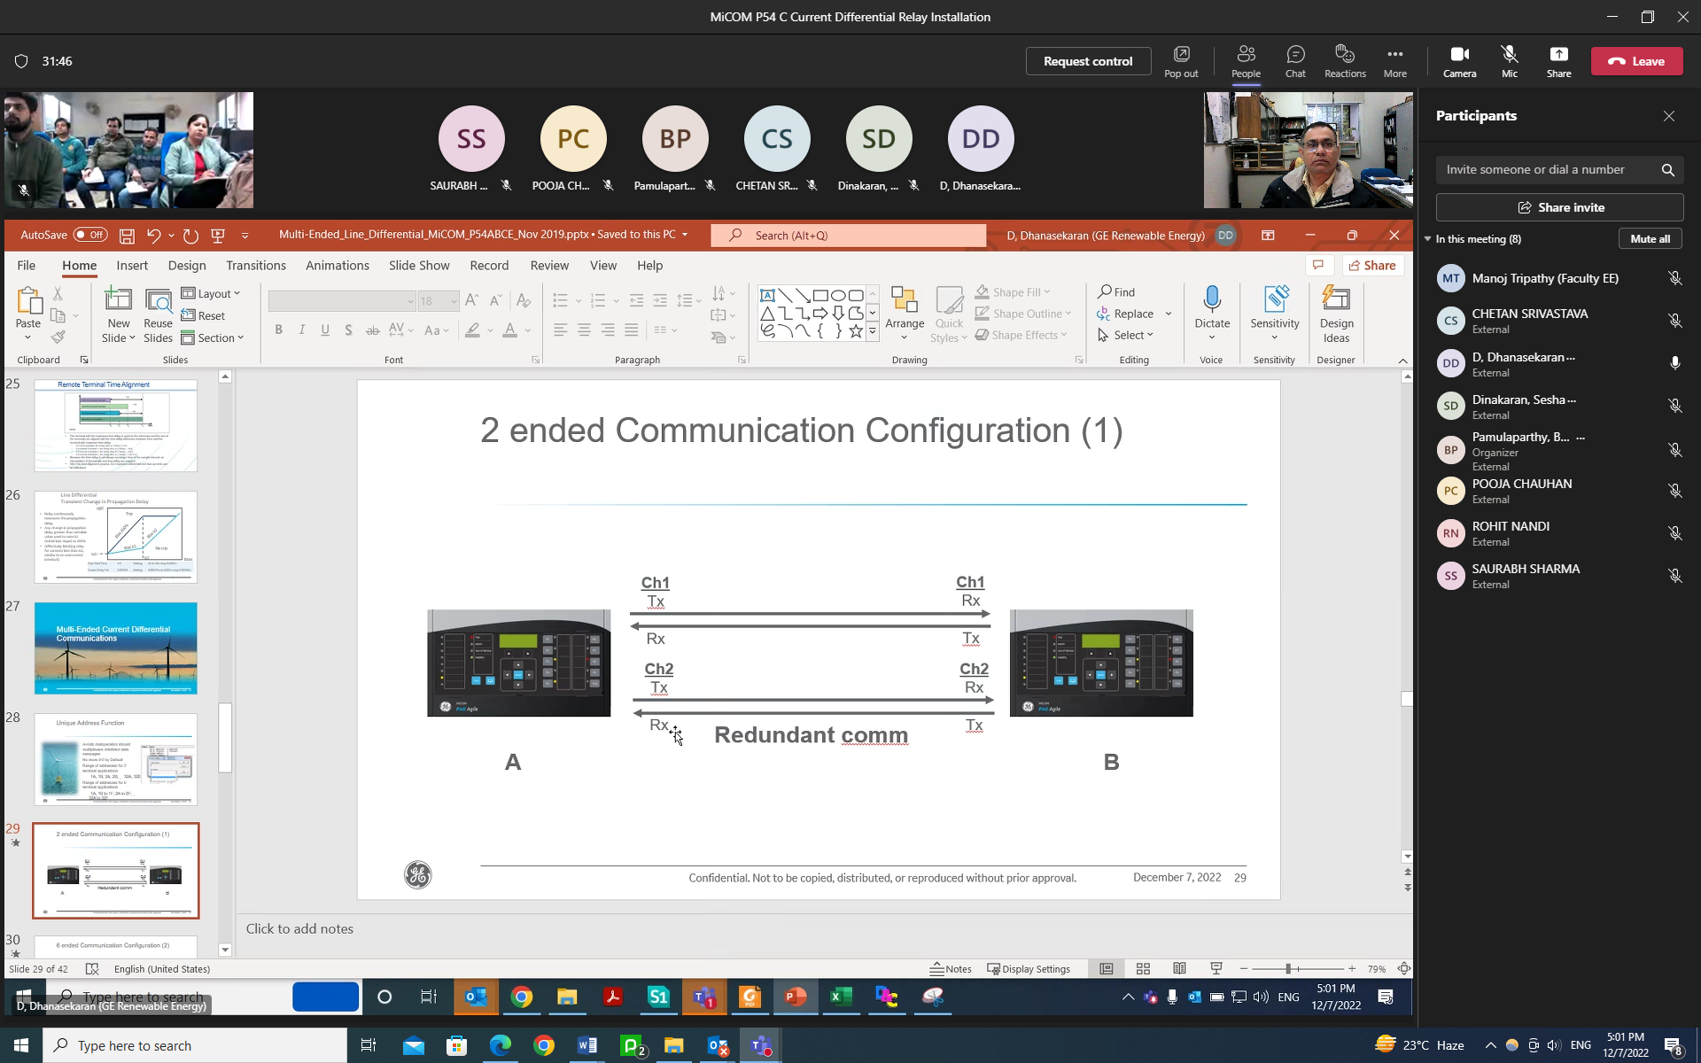Select slide 27 thumbnail
Image resolution: width=1701 pixels, height=1063 pixels.
tap(116, 648)
